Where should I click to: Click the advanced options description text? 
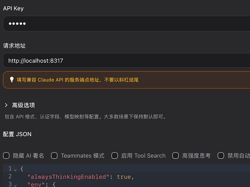pyautogui.click(x=85, y=117)
